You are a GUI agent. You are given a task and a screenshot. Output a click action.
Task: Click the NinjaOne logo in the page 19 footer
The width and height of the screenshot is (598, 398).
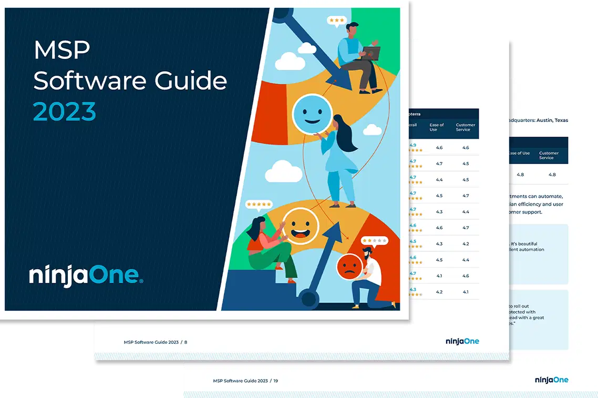tap(551, 380)
